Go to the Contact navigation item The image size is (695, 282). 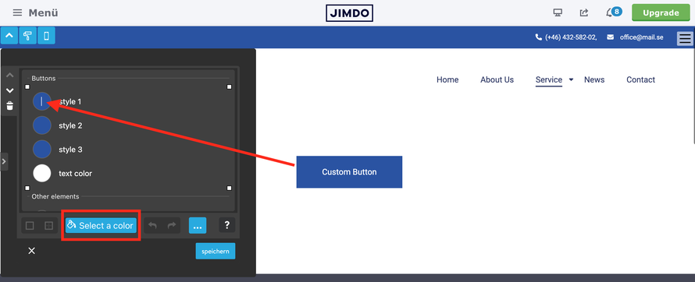tap(640, 79)
